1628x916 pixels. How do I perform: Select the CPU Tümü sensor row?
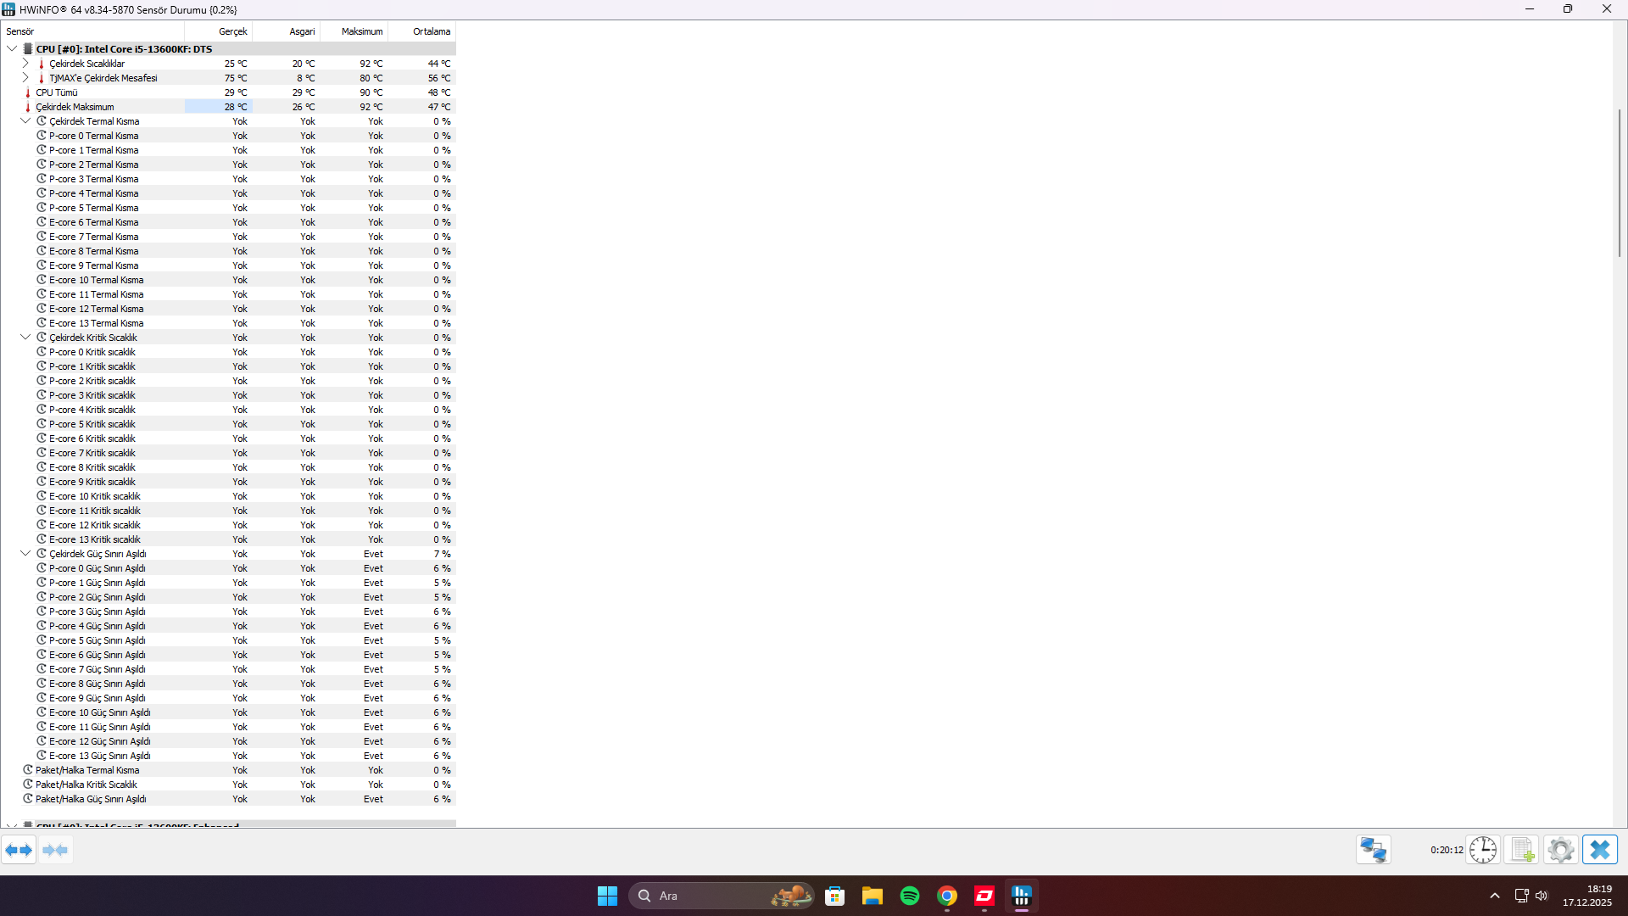pos(228,92)
